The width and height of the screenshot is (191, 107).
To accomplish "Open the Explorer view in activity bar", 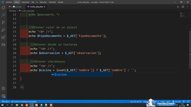I will coord(3,8).
